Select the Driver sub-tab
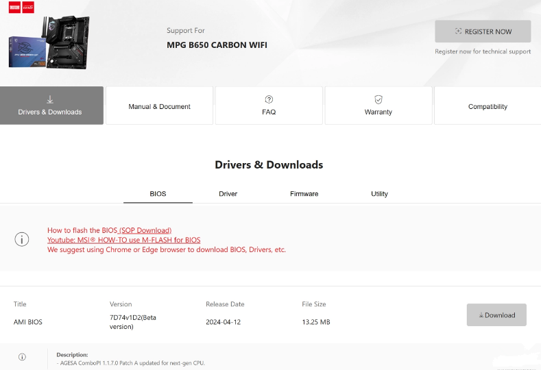This screenshot has height=370, width=541. point(228,194)
